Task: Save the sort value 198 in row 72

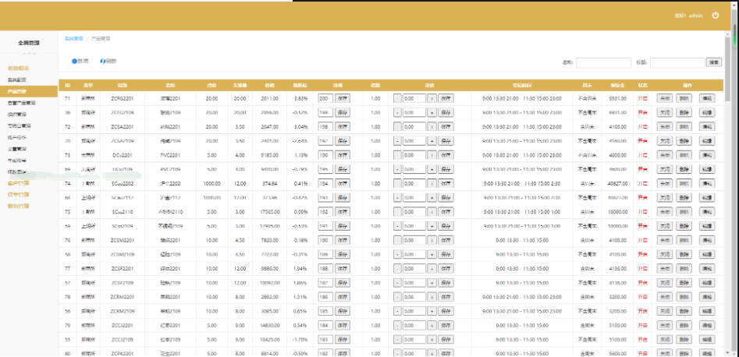Action: [343, 127]
